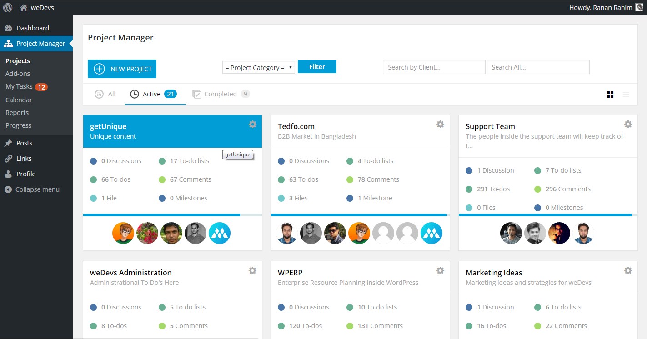Viewport: 647px width, 339px height.
Task: Click '66 To-dos' on getUnique card
Action: (110, 179)
